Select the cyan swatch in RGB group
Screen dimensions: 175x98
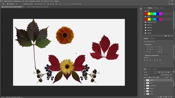point(155,14)
